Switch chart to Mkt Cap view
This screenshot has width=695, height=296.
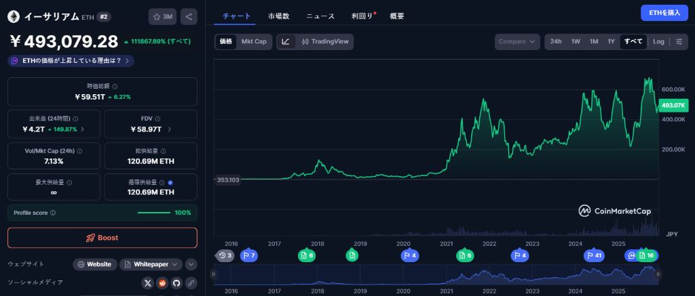[x=254, y=42]
